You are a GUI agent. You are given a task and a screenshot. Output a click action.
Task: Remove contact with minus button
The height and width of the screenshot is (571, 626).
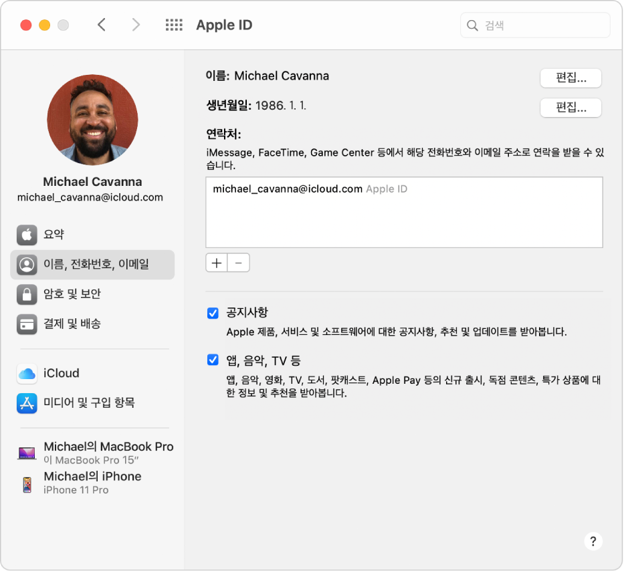238,263
